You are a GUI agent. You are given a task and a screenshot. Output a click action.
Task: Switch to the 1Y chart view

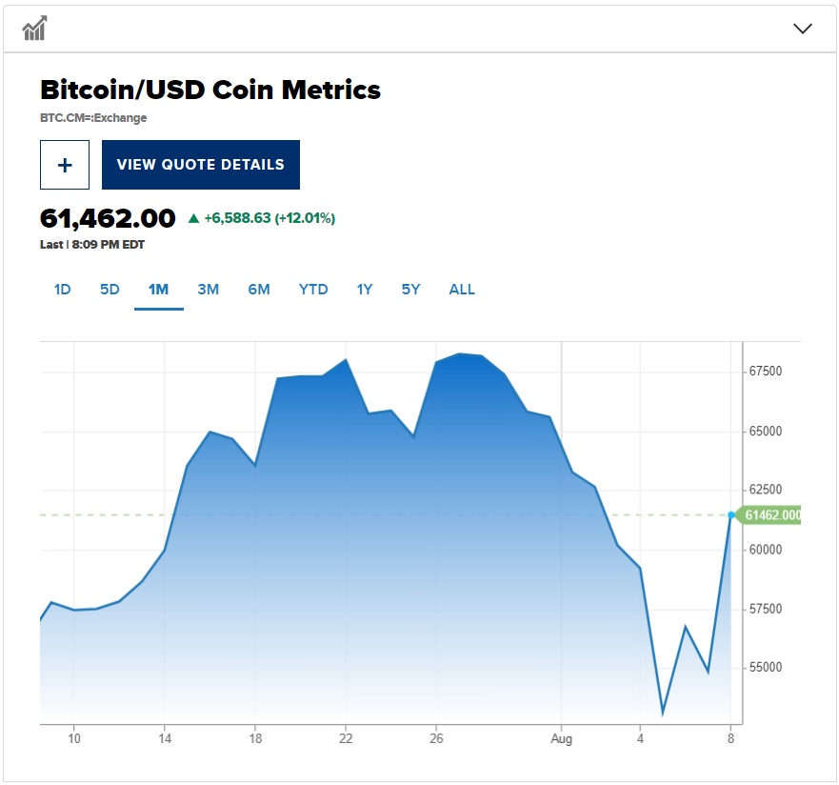365,290
